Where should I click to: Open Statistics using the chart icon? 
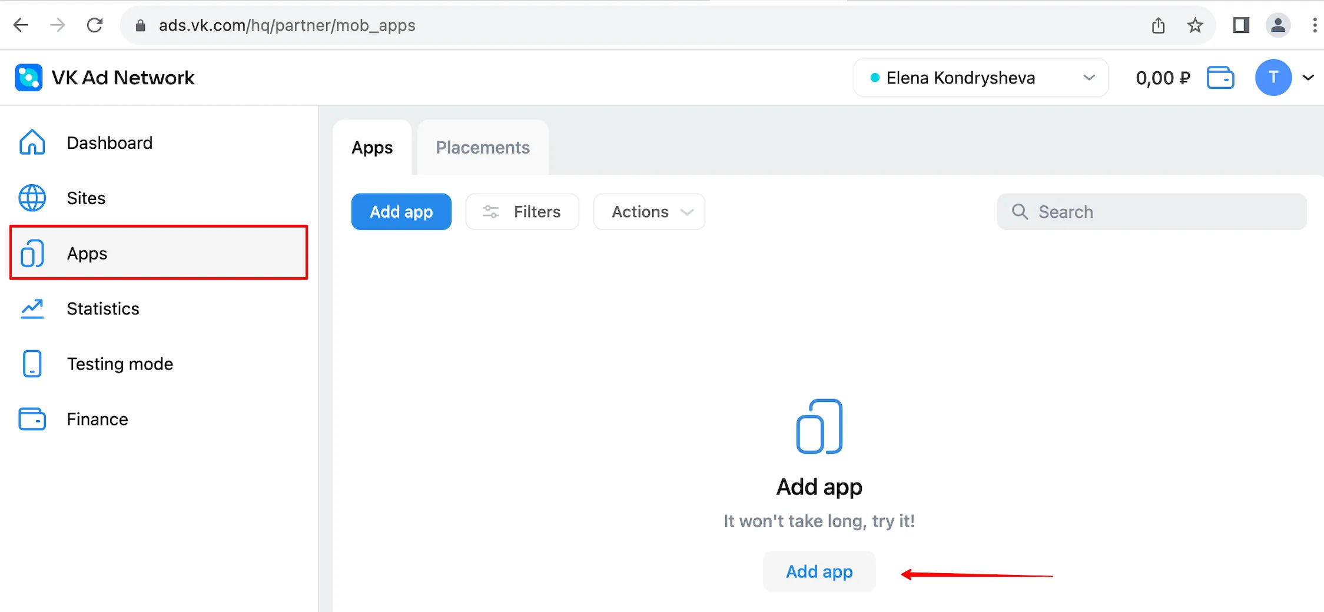pyautogui.click(x=32, y=308)
